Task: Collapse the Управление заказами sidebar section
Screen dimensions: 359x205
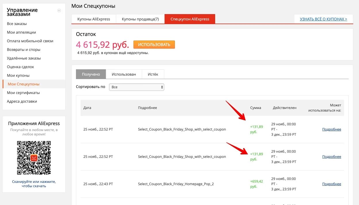Action: tap(59, 10)
